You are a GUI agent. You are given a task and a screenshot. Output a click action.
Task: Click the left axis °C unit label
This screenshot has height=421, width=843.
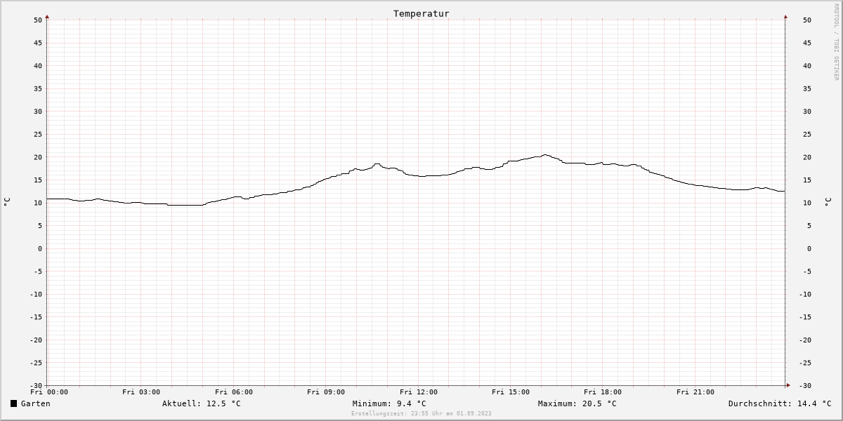[7, 202]
